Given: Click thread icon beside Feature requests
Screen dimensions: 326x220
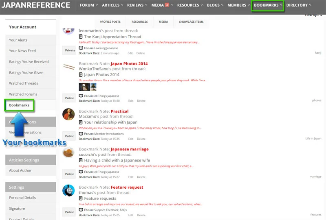Looking at the screenshot, I should (x=81, y=198).
